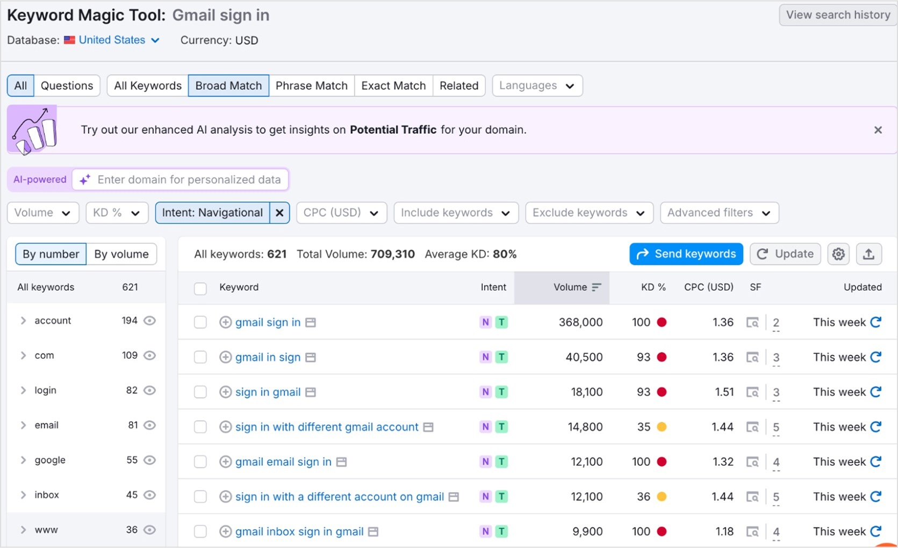898x548 pixels.
Task: Add 'gmail in sign' keyword with plus icon
Action: [x=225, y=357]
